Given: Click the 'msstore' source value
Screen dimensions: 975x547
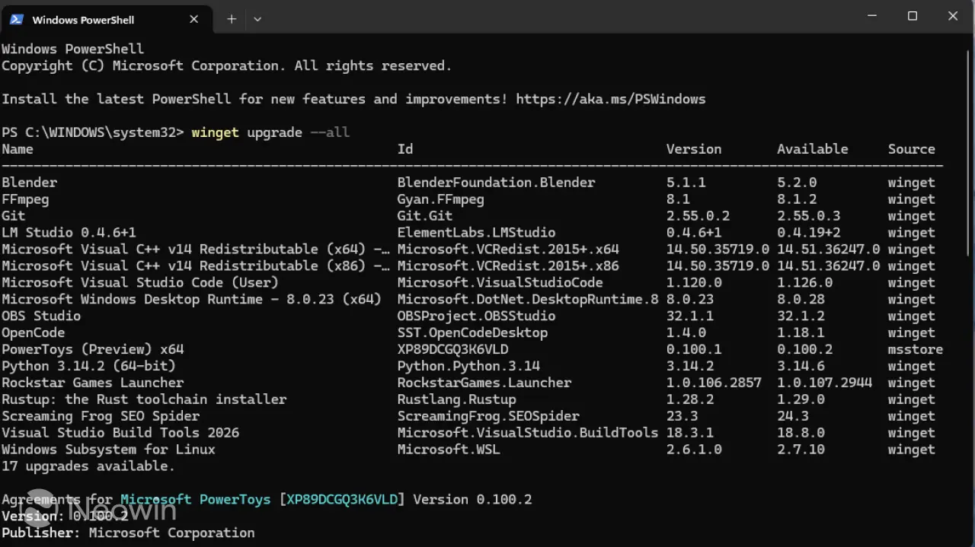Looking at the screenshot, I should click(x=916, y=350).
